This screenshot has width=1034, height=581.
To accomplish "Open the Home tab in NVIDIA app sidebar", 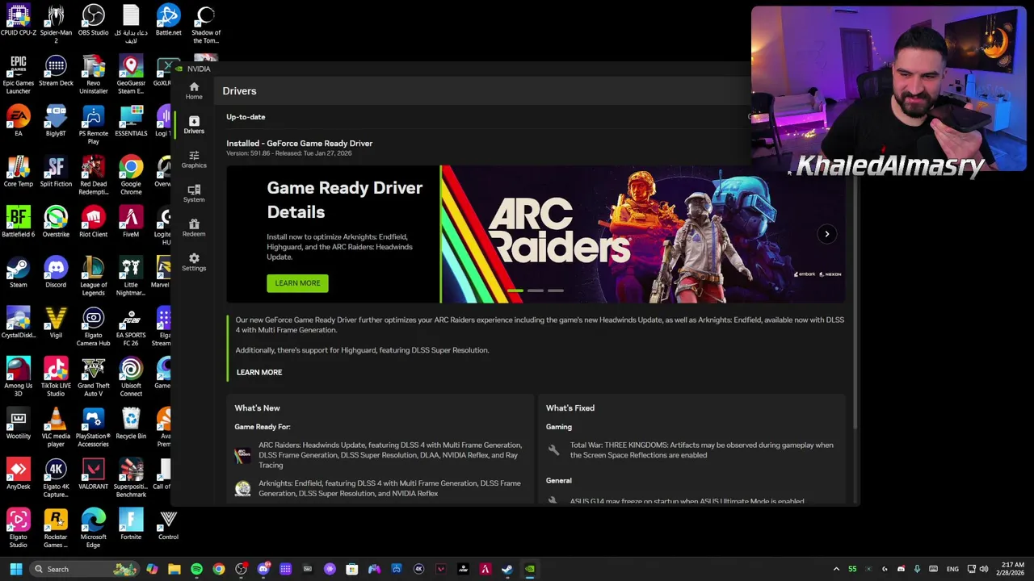I will [194, 90].
